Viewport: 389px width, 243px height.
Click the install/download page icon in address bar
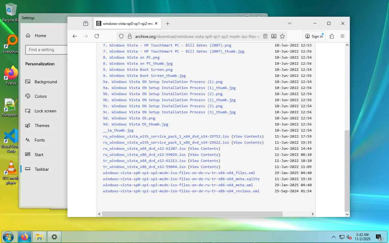[x=274, y=36]
